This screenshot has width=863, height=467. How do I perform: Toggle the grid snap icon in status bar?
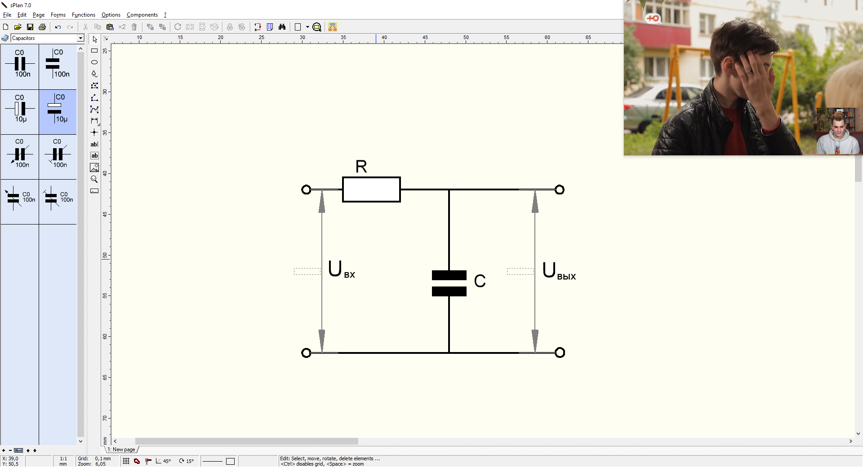click(x=126, y=461)
